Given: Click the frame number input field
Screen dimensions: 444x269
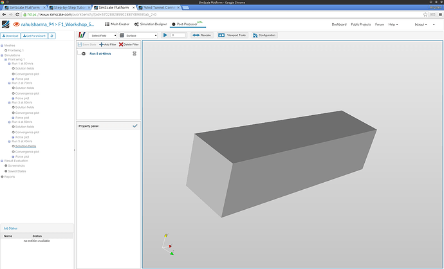Looking at the screenshot, I should click(x=177, y=35).
